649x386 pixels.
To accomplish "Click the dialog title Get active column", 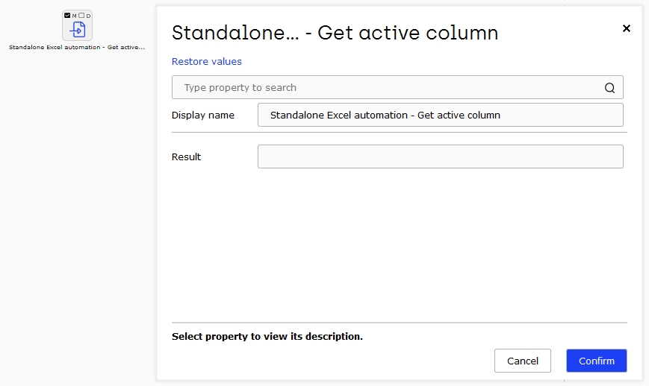I will pyautogui.click(x=335, y=33).
